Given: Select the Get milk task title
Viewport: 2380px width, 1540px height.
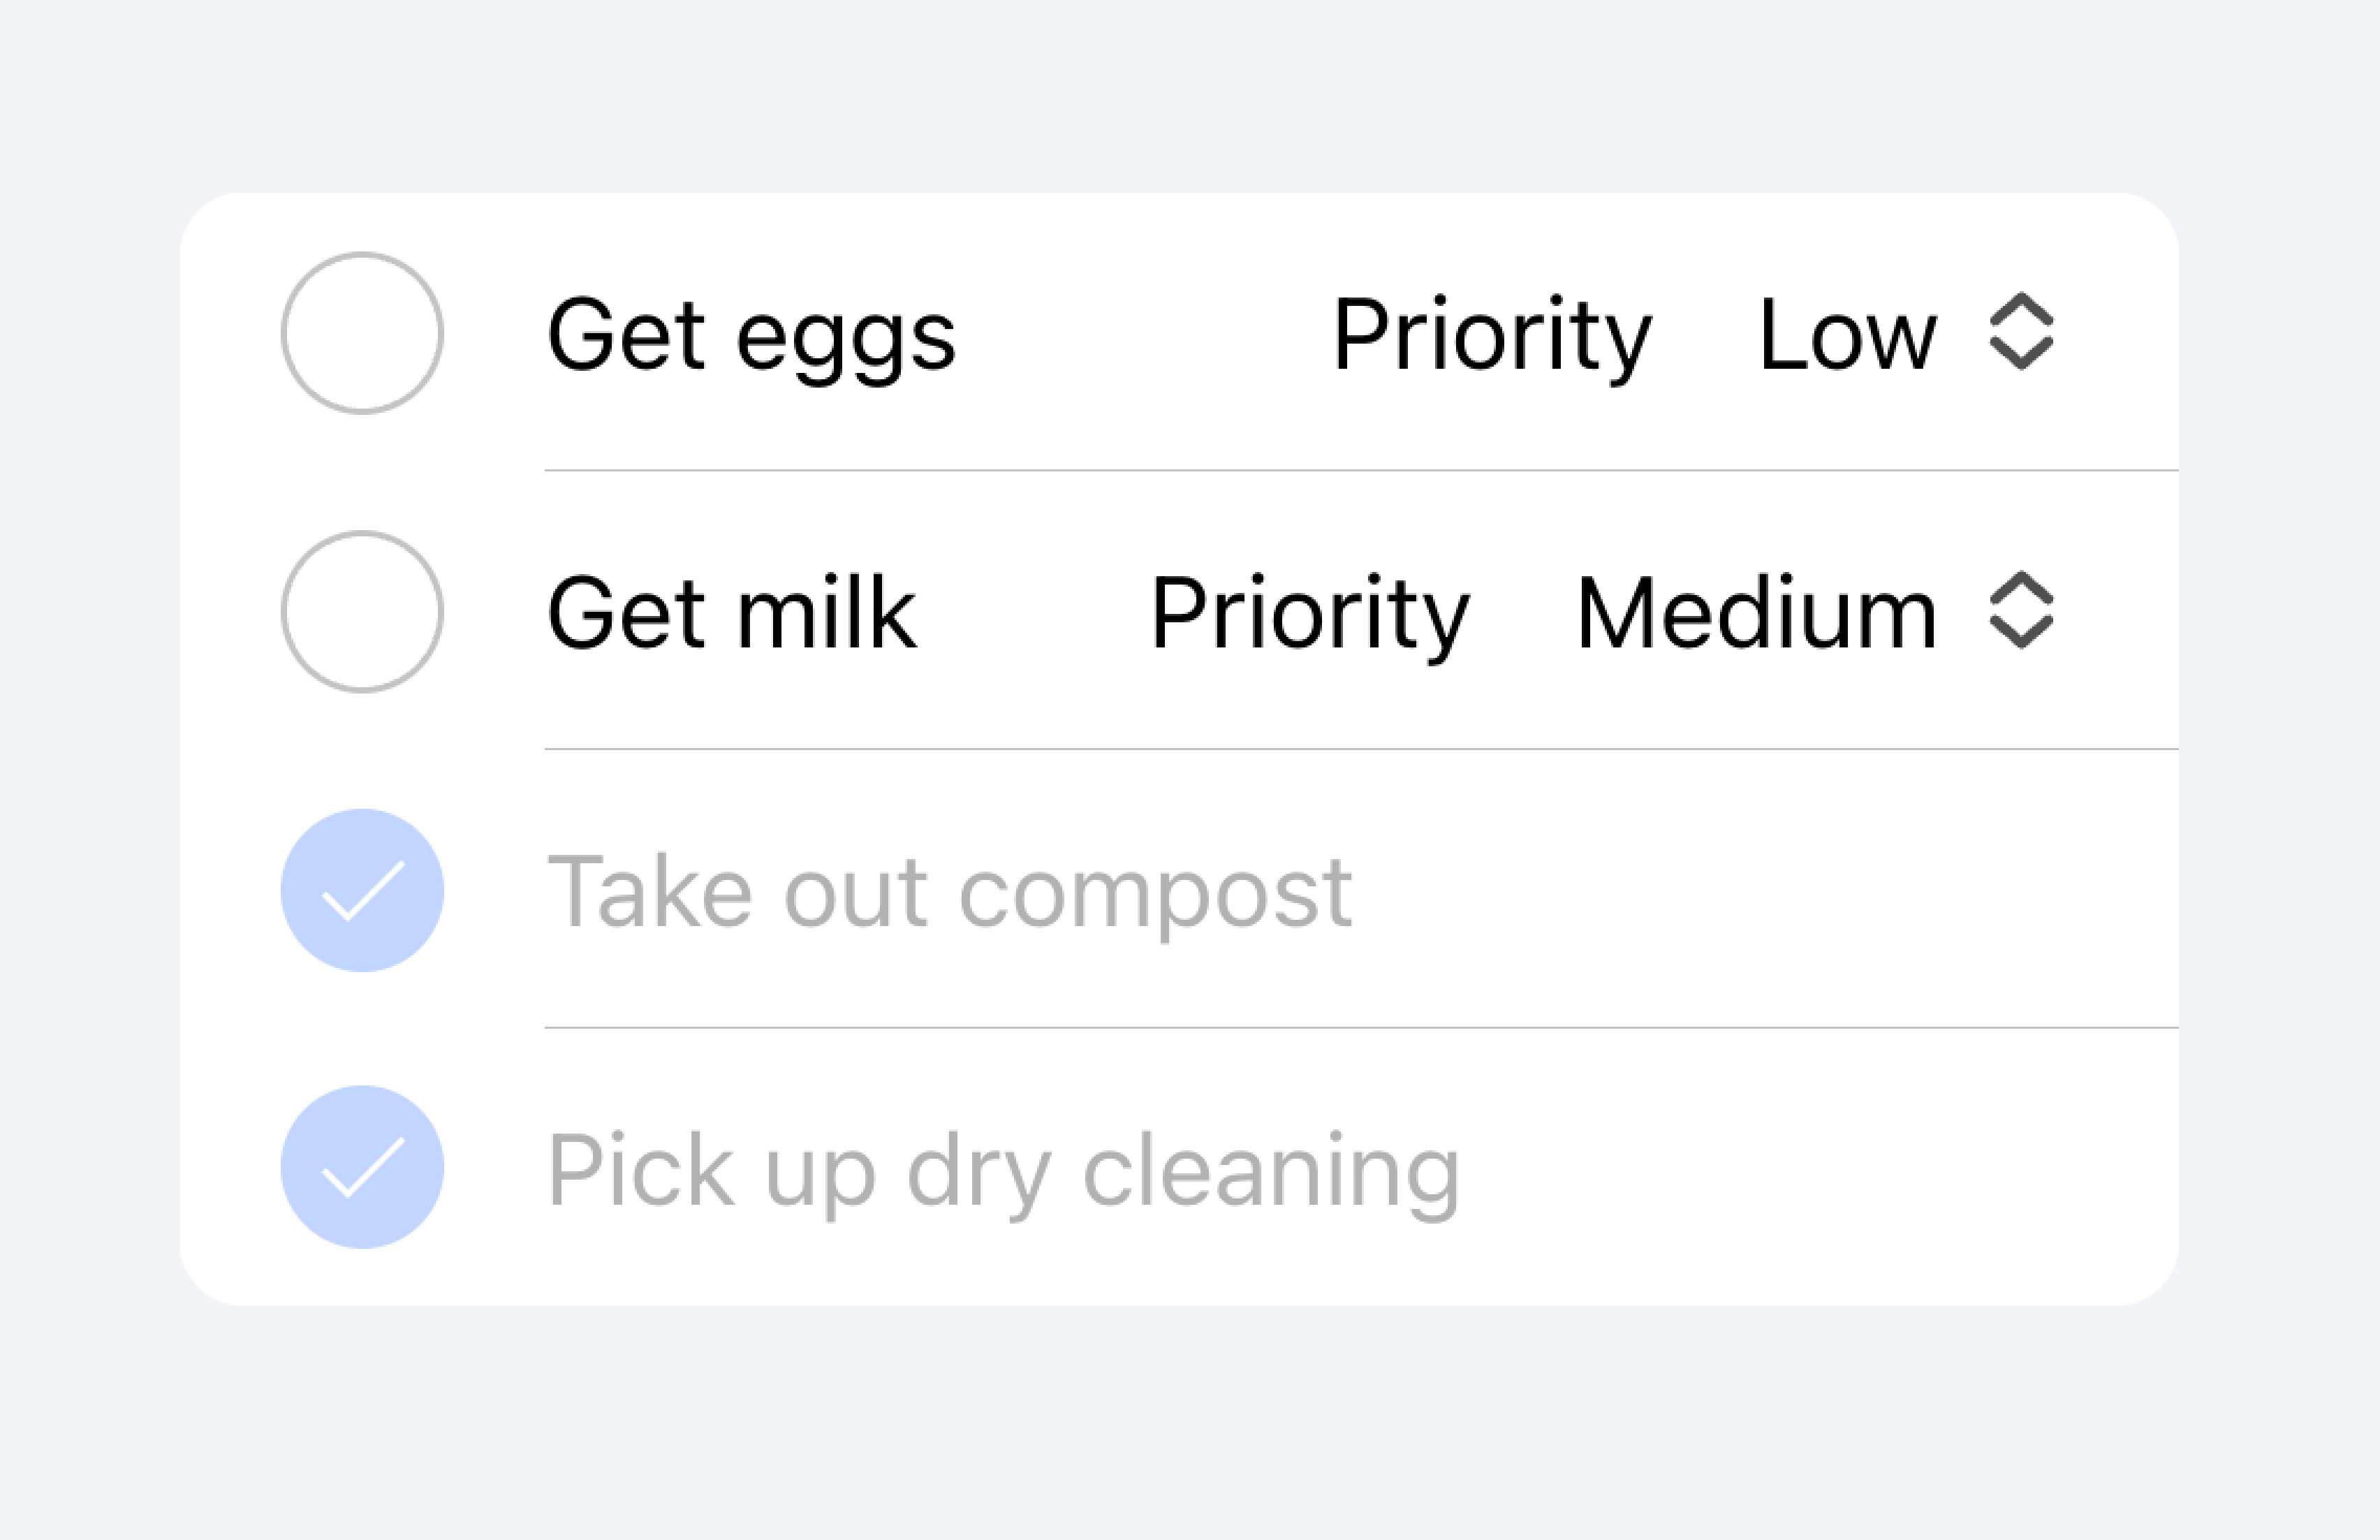Looking at the screenshot, I should click(x=731, y=613).
